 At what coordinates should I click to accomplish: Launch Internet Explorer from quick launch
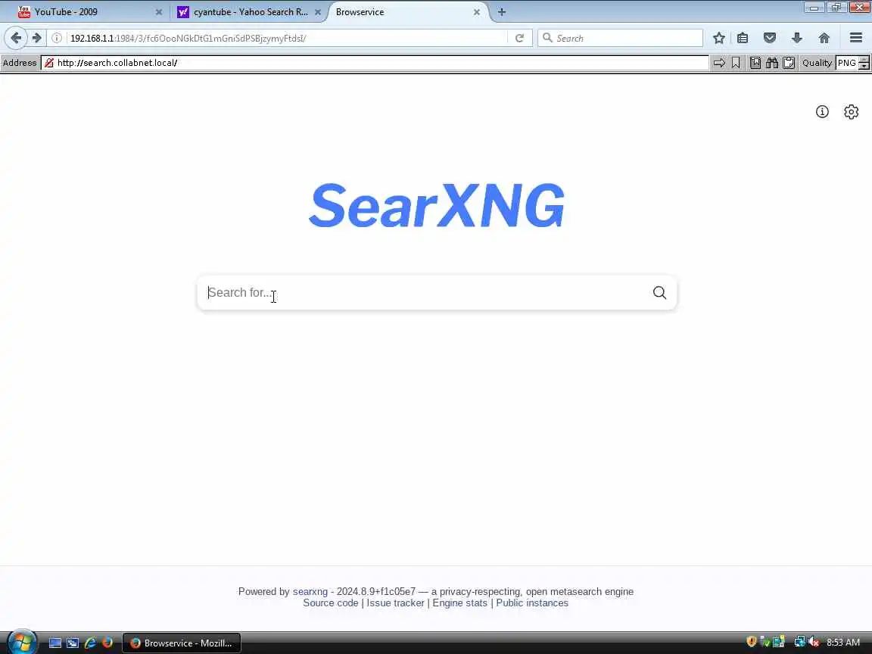[90, 643]
